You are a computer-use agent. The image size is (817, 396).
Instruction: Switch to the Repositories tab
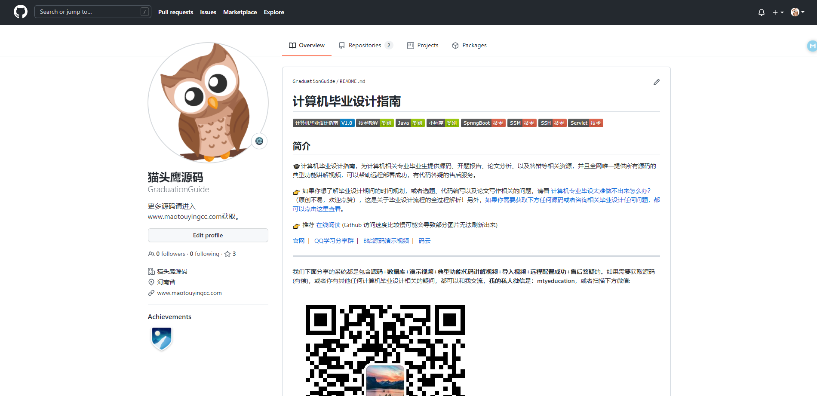pos(365,45)
